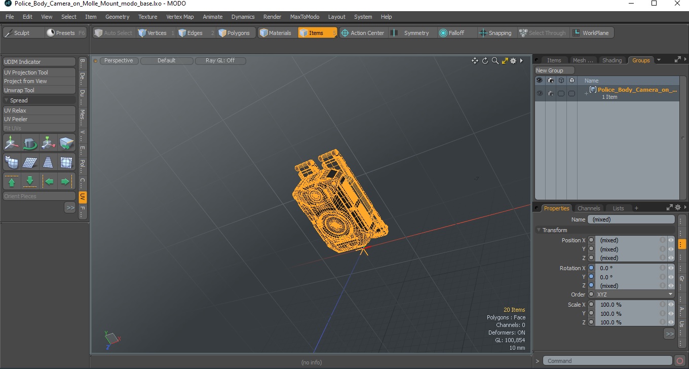Image resolution: width=689 pixels, height=369 pixels.
Task: Open viewport settings gear icon
Action: [513, 61]
